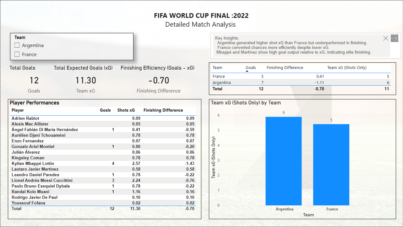The image size is (403, 227).
Task: Select the Aurélien Djani Tchouaméni row
Action: pyautogui.click(x=103, y=135)
